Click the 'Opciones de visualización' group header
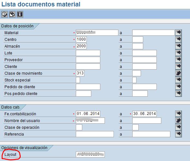190x161 pixels. [24, 148]
